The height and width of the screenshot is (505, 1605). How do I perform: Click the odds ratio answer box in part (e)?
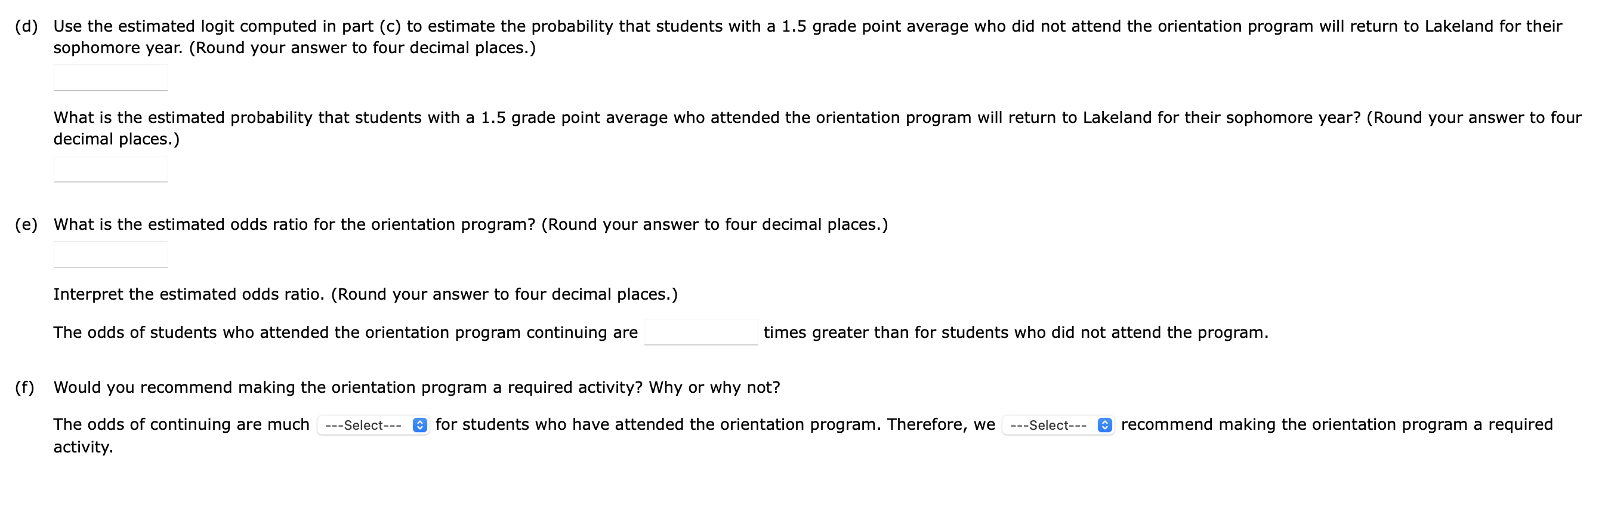111,254
